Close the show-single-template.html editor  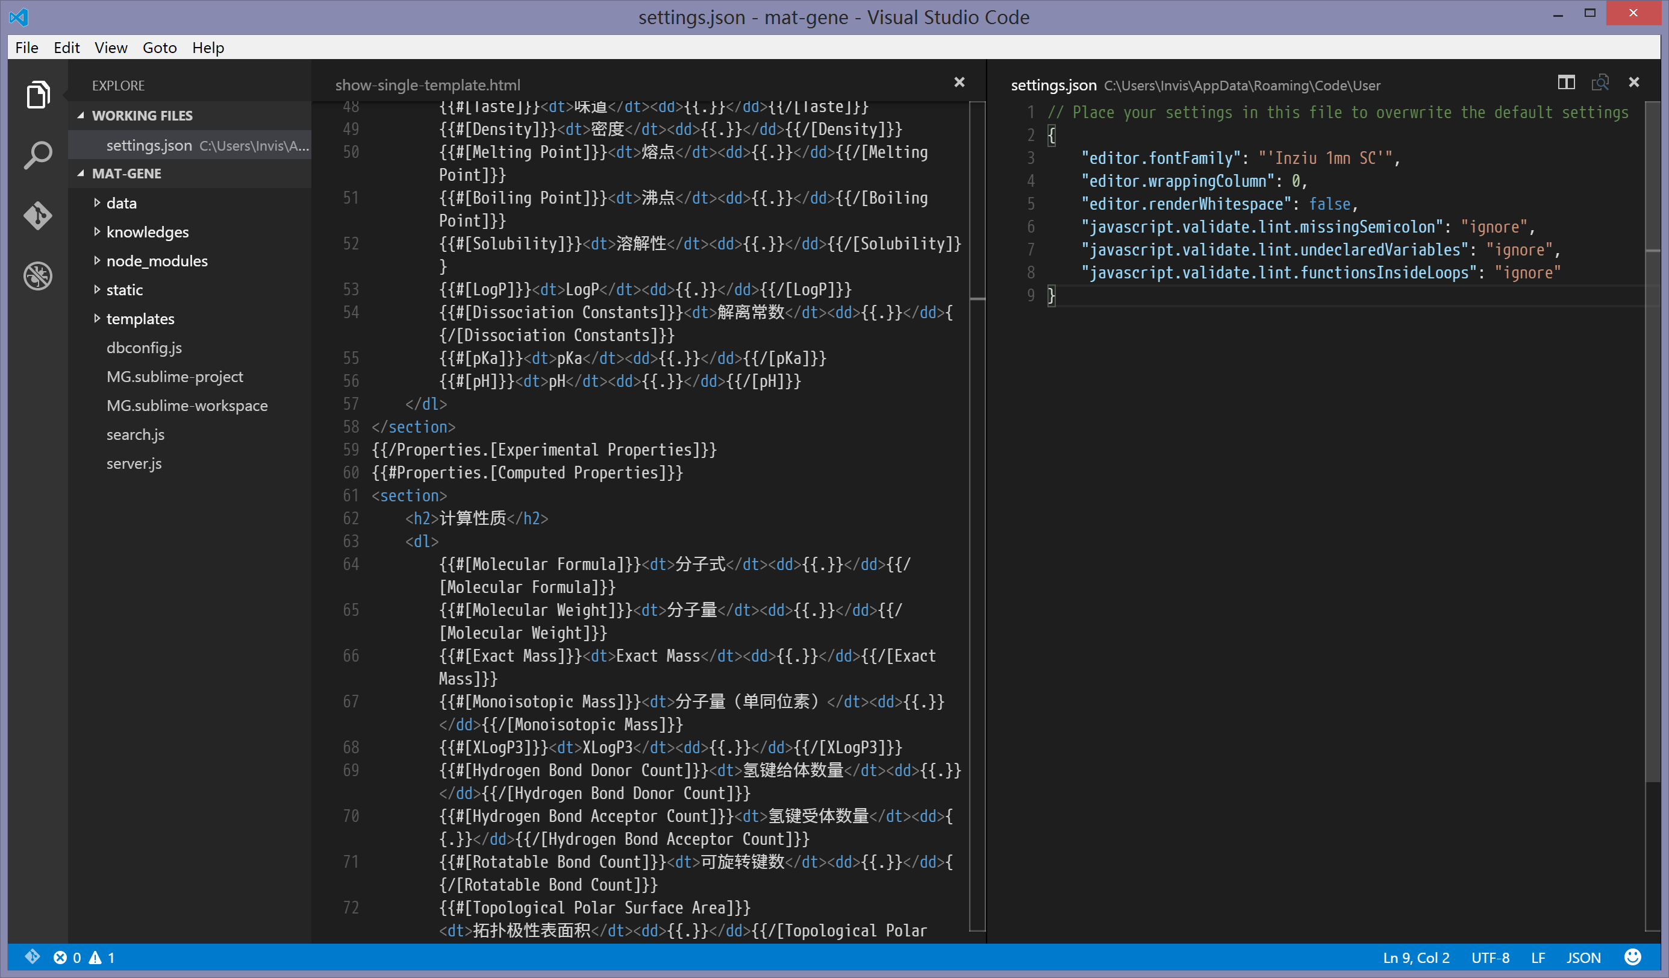[x=959, y=82]
